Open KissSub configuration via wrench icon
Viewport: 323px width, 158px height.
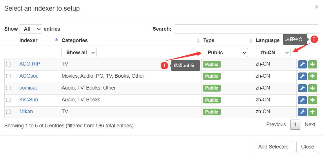click(x=302, y=100)
